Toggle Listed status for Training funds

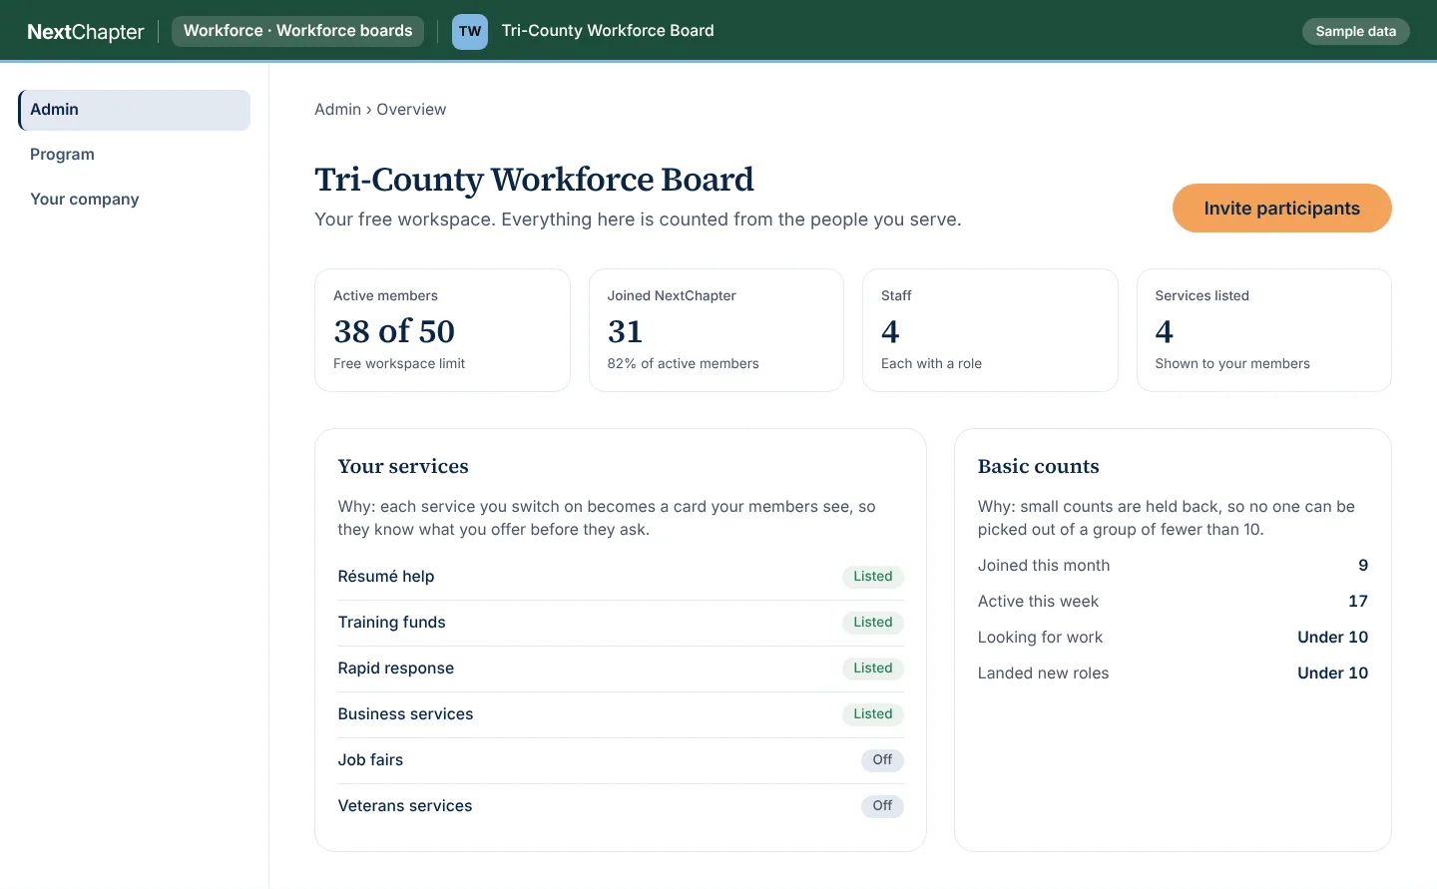pos(872,623)
